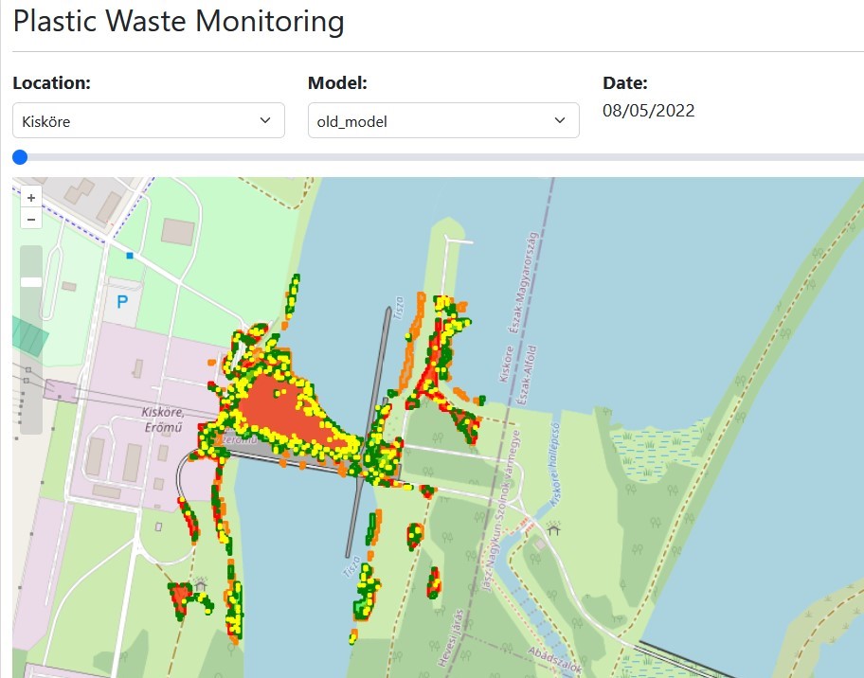Click the 'Plastic Waste Monitoring' heading

tap(179, 23)
